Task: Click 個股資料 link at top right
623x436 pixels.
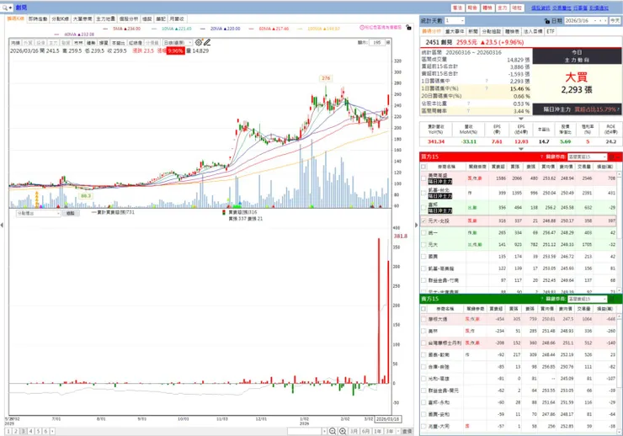Action: point(540,8)
